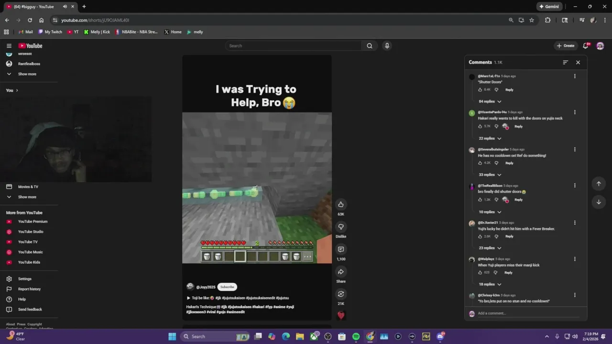Open Report history

(29, 289)
